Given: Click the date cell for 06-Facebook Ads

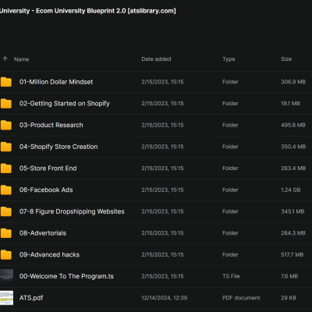Looking at the screenshot, I should [x=162, y=190].
